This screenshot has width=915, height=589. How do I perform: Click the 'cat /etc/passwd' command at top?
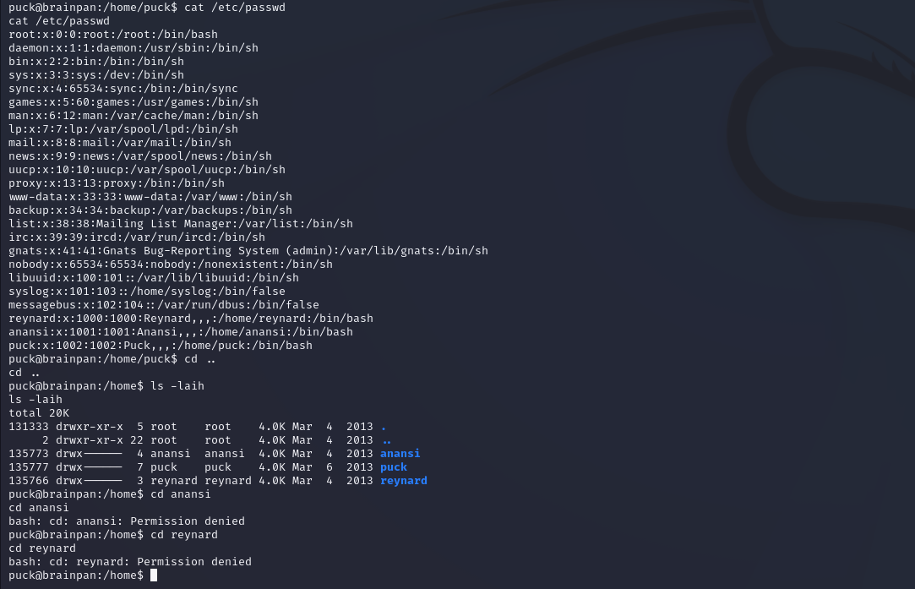tap(235, 7)
